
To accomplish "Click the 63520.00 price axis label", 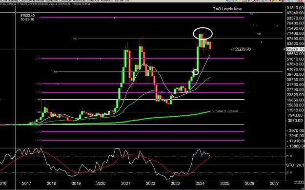I will point(295,43).
